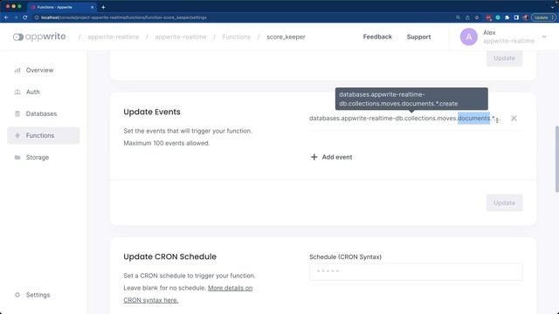This screenshot has height=314, width=559.
Task: Click the Add event button
Action: [x=332, y=157]
